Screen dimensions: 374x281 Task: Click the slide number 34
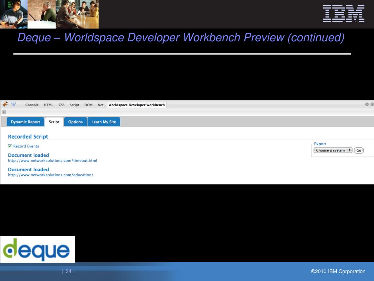(68, 271)
